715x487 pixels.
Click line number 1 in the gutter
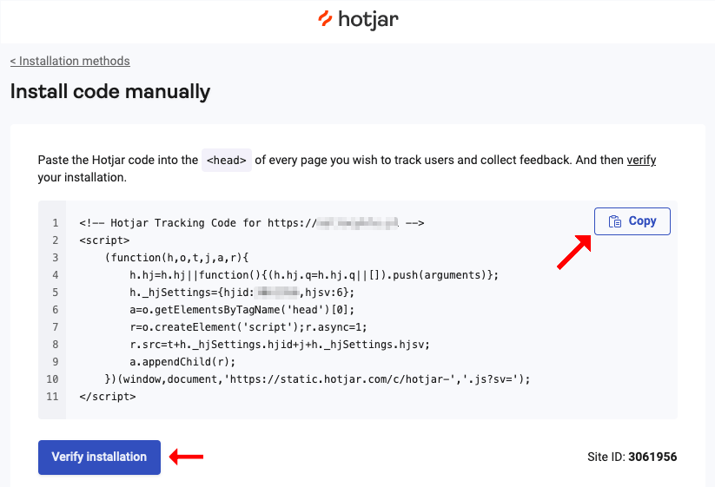click(56, 223)
